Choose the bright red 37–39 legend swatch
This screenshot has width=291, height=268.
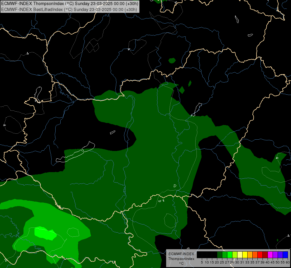260,255
